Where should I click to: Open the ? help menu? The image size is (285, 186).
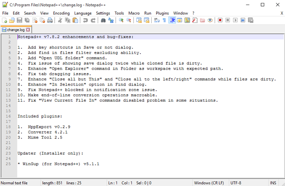point(193,13)
